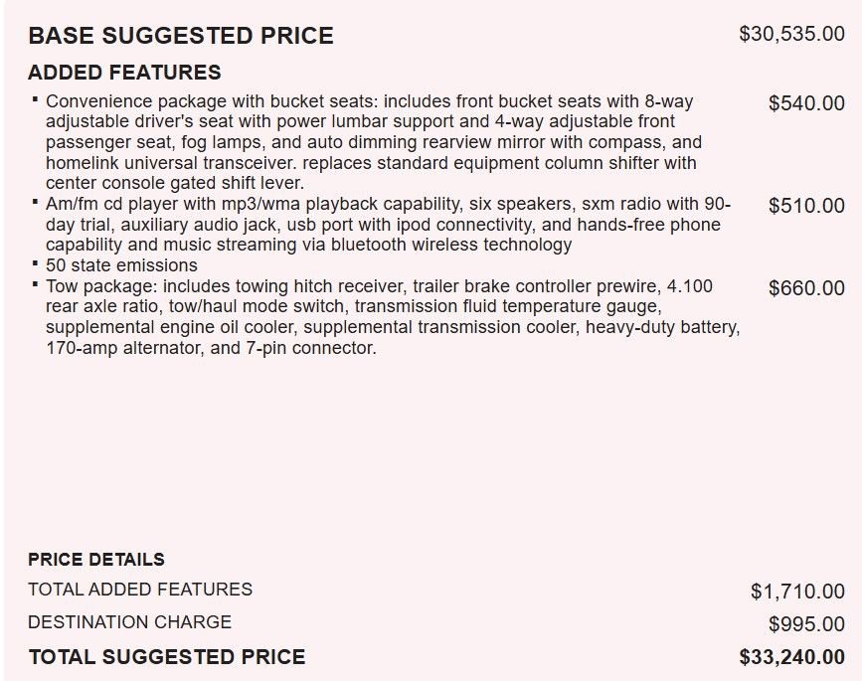This screenshot has width=862, height=681.
Task: Click the Destination Charge label
Action: [x=129, y=622]
